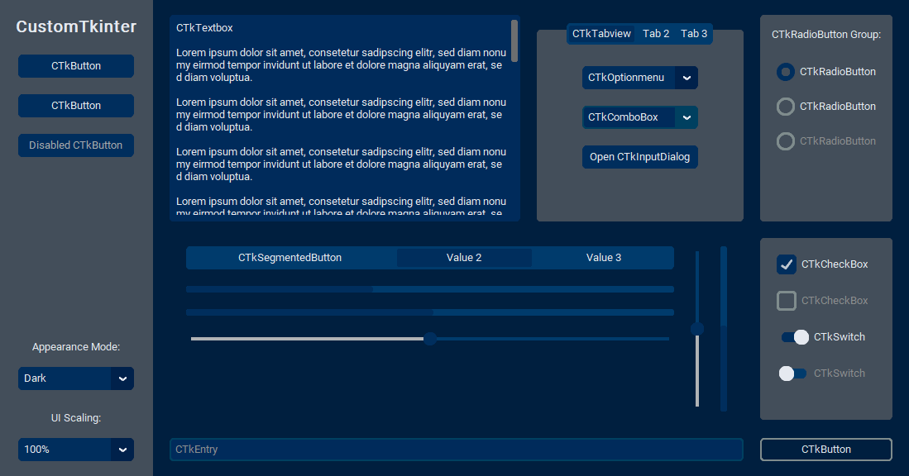
Task: Click the Open CTkInputDialog button
Action: [x=639, y=157]
